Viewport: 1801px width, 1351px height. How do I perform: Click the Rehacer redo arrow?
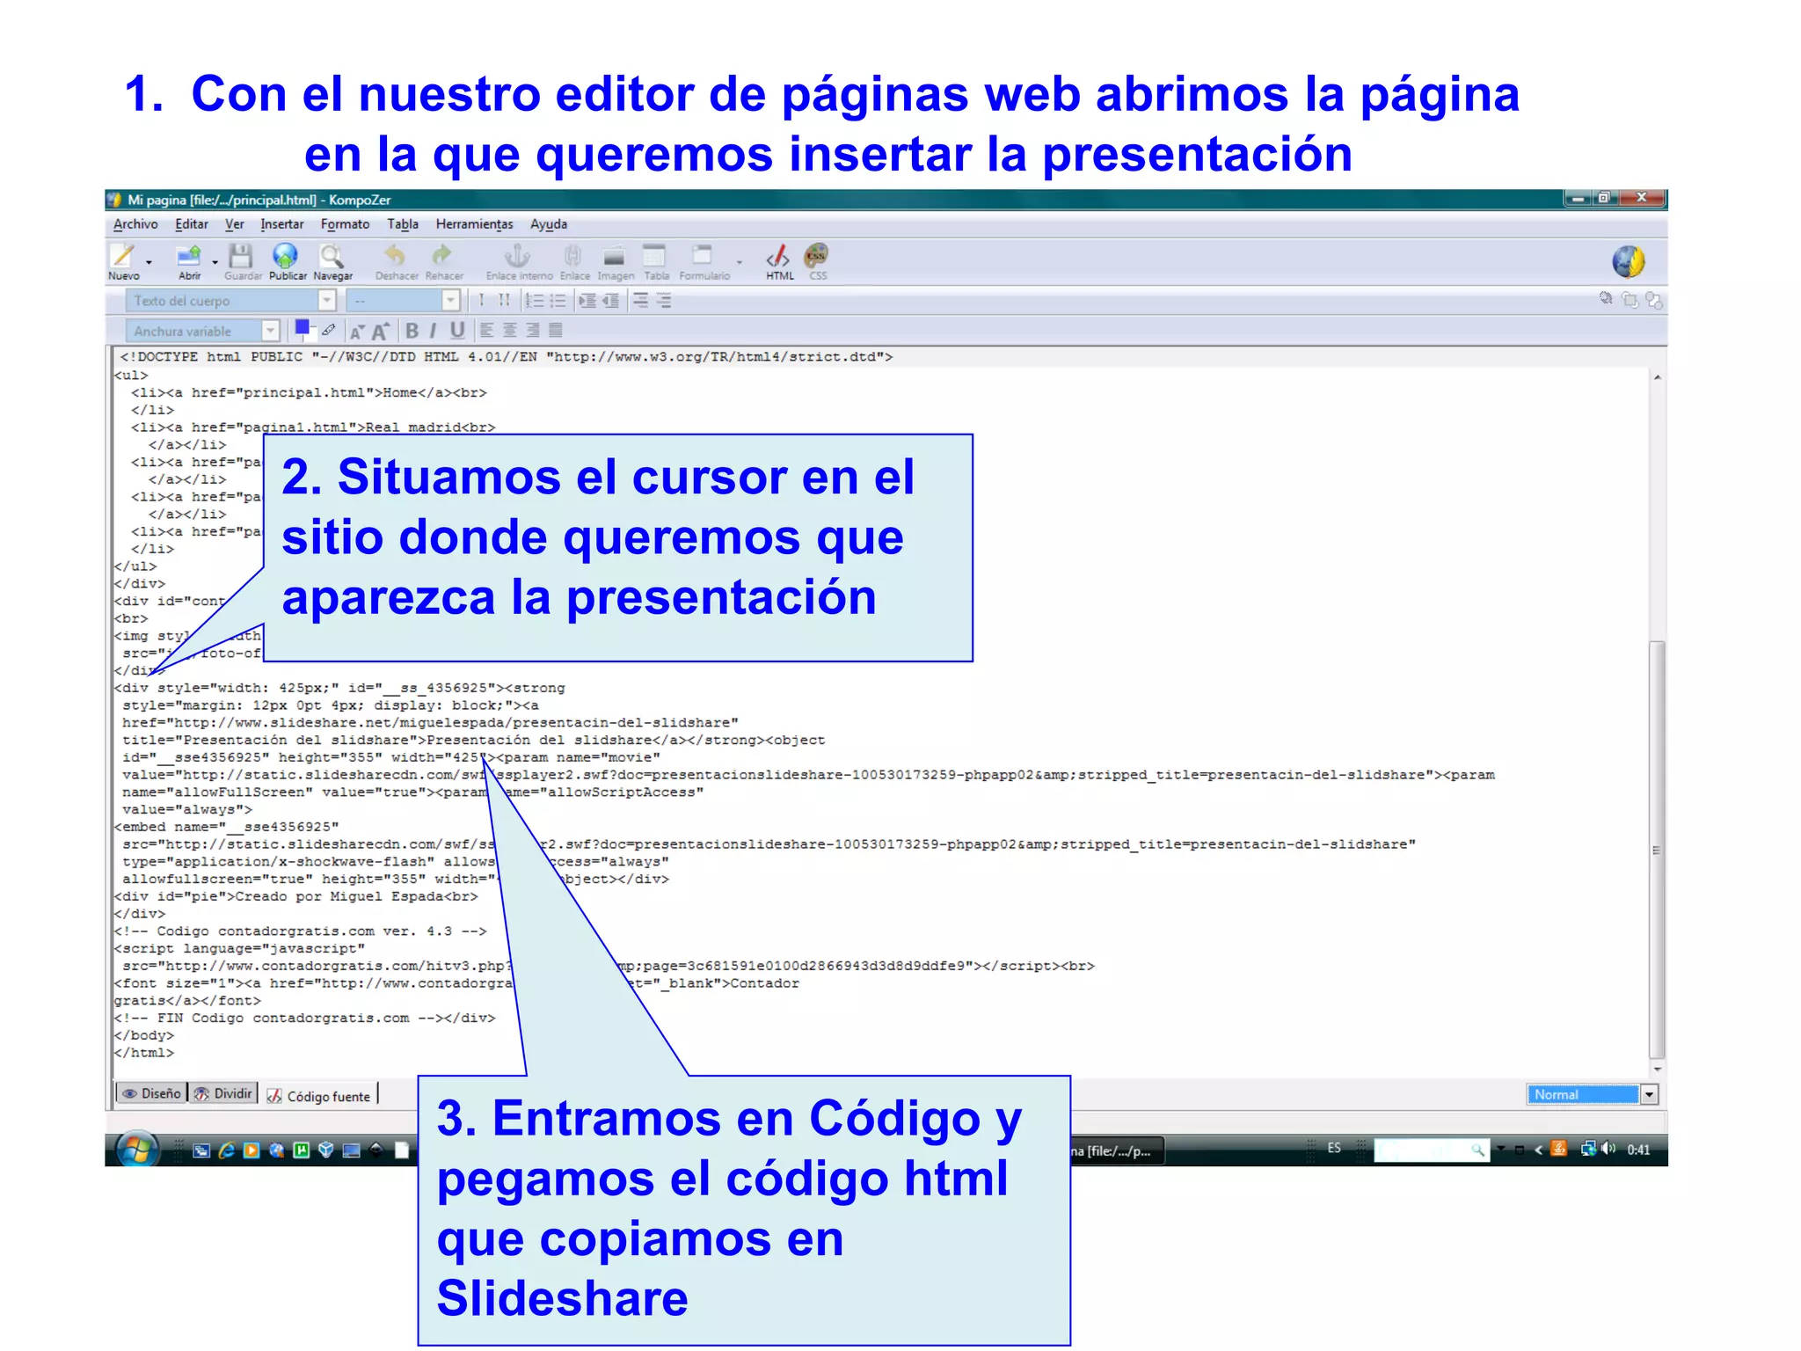click(442, 256)
